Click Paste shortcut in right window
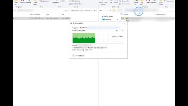This screenshot has width=188, height=106. pos(125,4)
